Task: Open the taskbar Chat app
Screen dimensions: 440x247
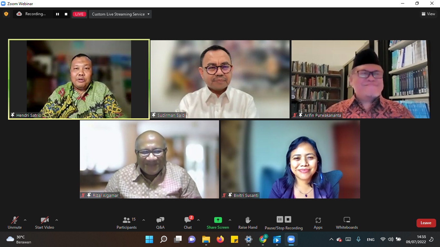Action: pos(192,239)
